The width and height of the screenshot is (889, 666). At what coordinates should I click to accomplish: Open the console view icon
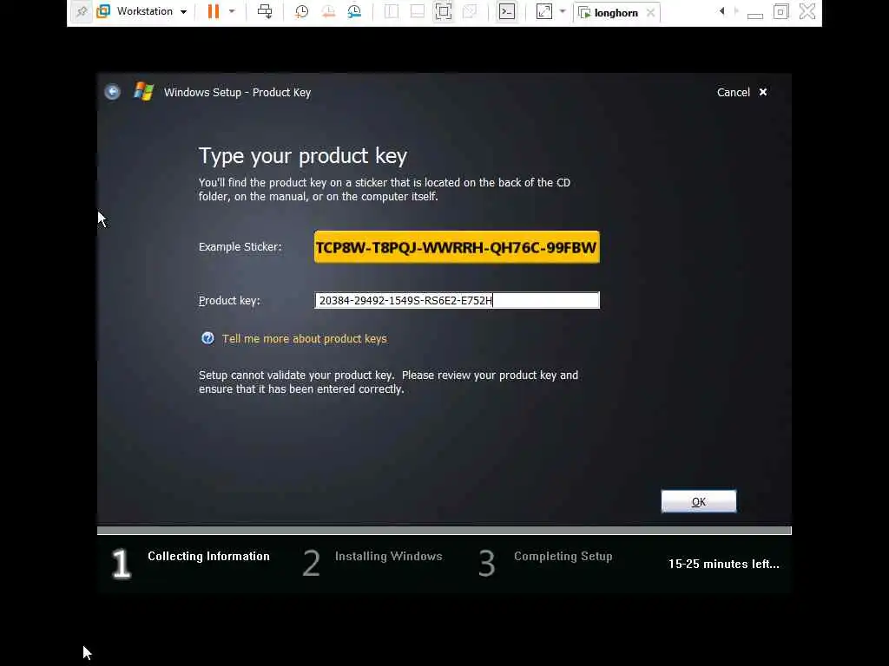pos(507,11)
